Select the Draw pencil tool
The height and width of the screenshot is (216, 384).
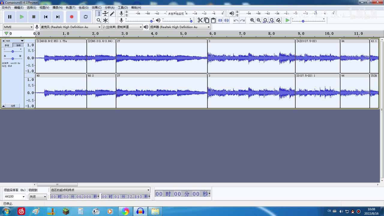pos(112,13)
